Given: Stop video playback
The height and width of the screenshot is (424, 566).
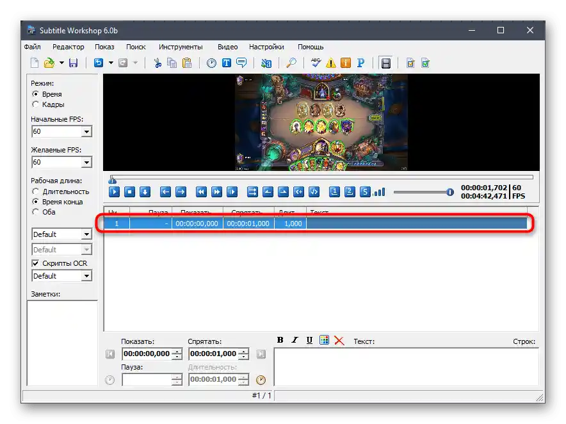Looking at the screenshot, I should [x=129, y=192].
